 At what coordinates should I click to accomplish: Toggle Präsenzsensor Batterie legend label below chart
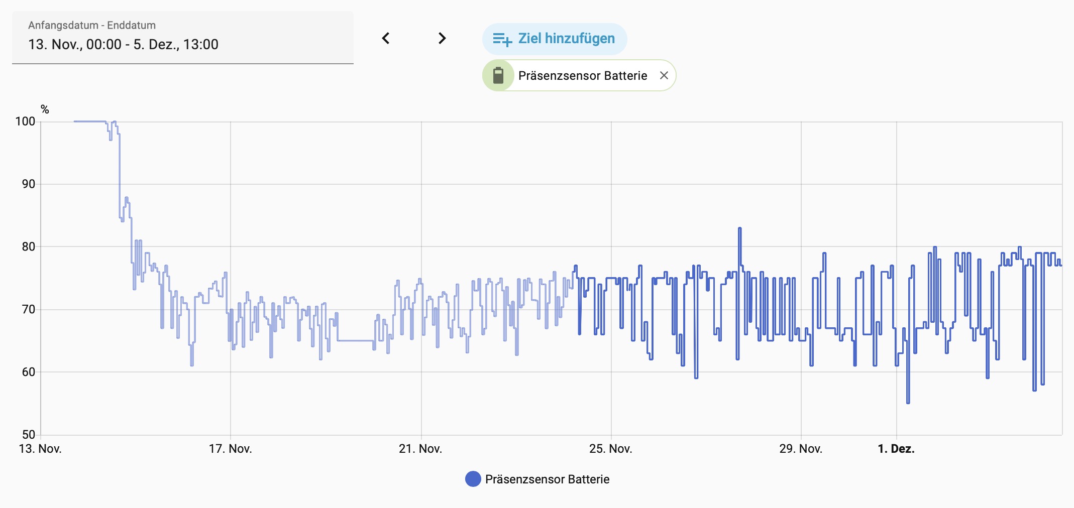(x=547, y=479)
